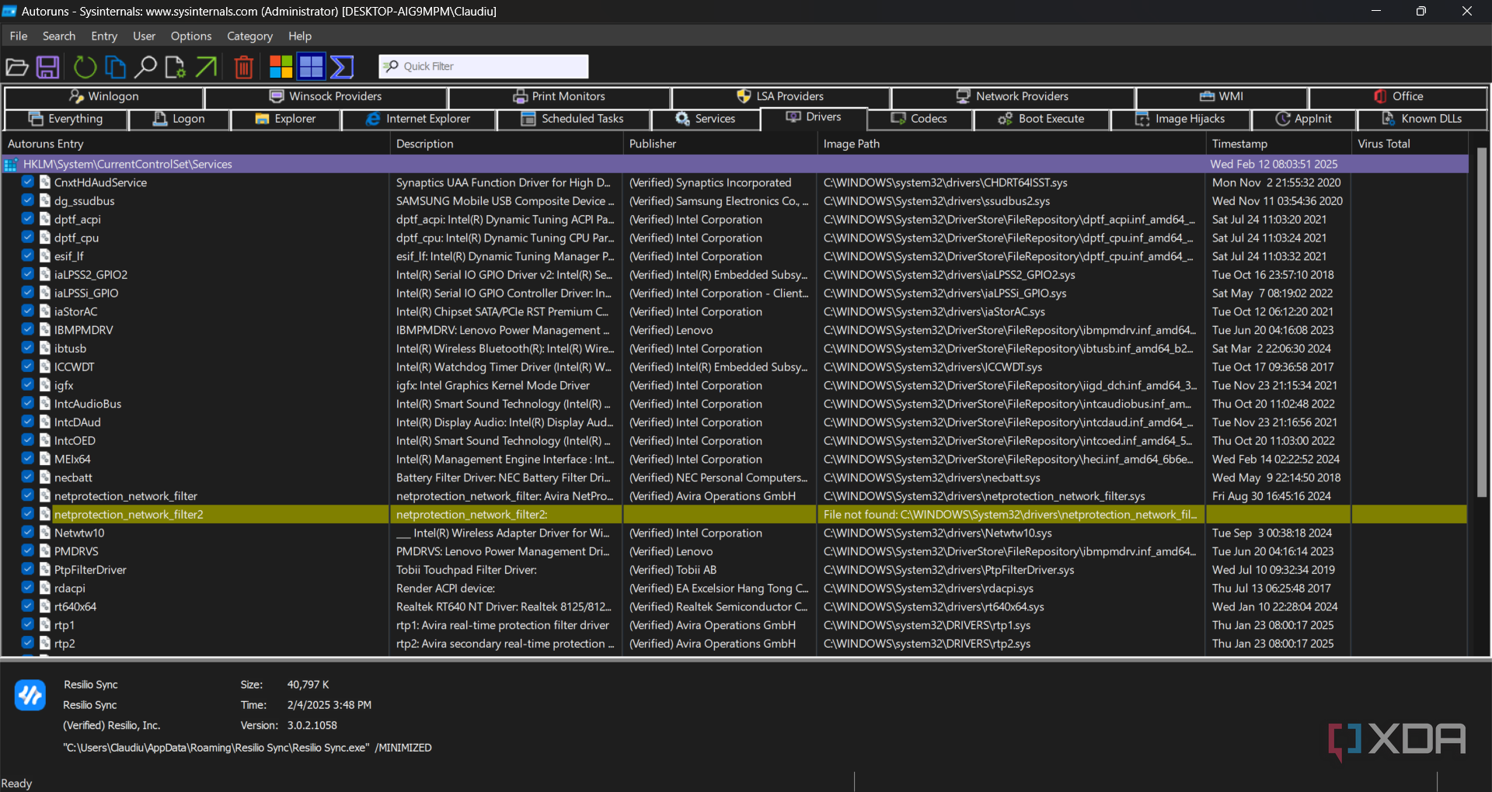Refresh the entries list with the green arrow
This screenshot has width=1492, height=792.
[x=85, y=67]
